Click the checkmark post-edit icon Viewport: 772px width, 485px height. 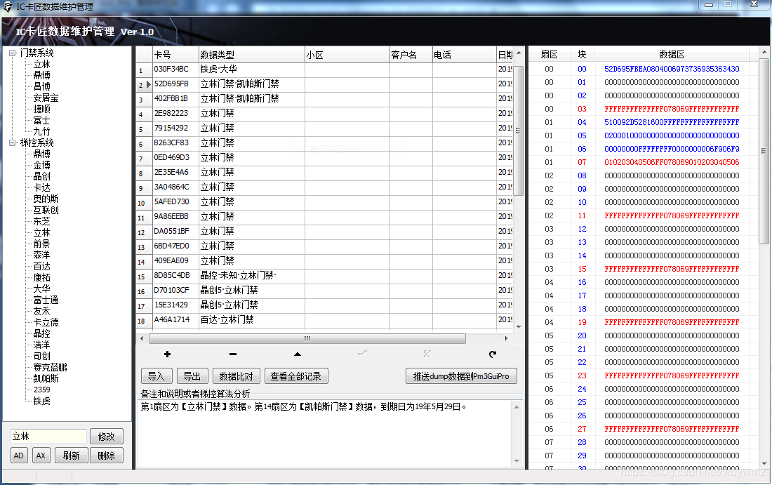[363, 354]
